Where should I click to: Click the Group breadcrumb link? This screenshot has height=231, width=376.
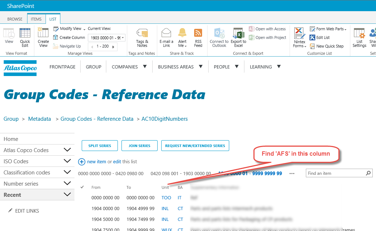click(11, 119)
